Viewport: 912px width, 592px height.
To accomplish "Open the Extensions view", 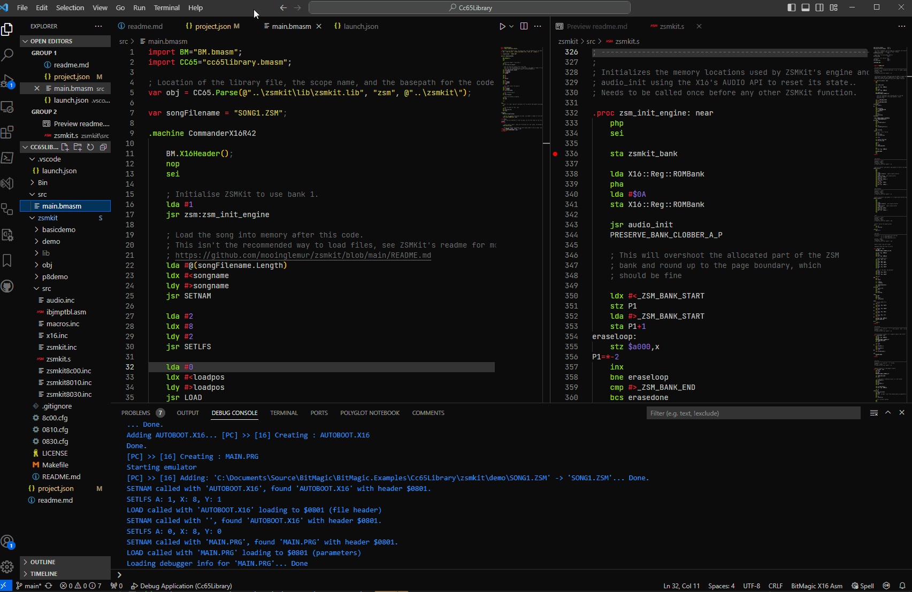I will 7,132.
